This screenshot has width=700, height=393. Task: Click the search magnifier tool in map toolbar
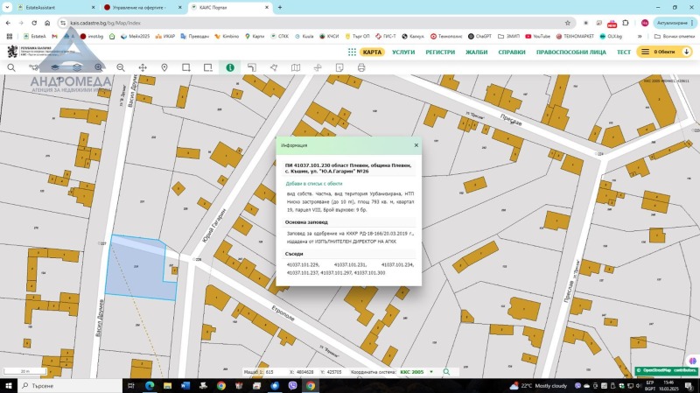11,67
